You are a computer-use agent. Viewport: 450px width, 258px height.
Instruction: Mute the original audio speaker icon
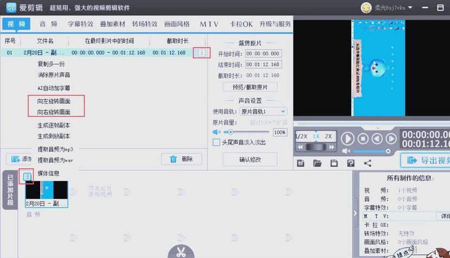point(217,132)
